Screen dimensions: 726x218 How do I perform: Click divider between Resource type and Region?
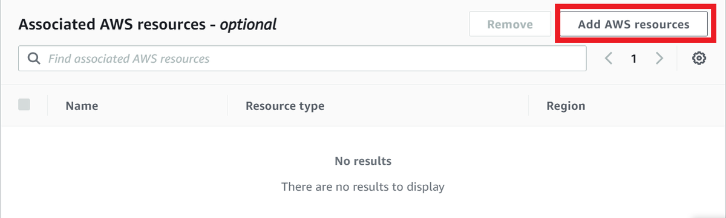[x=528, y=106]
